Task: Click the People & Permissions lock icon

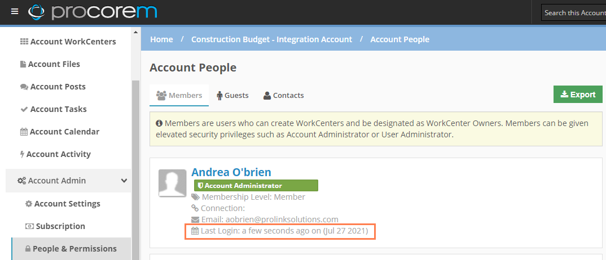Action: click(28, 249)
